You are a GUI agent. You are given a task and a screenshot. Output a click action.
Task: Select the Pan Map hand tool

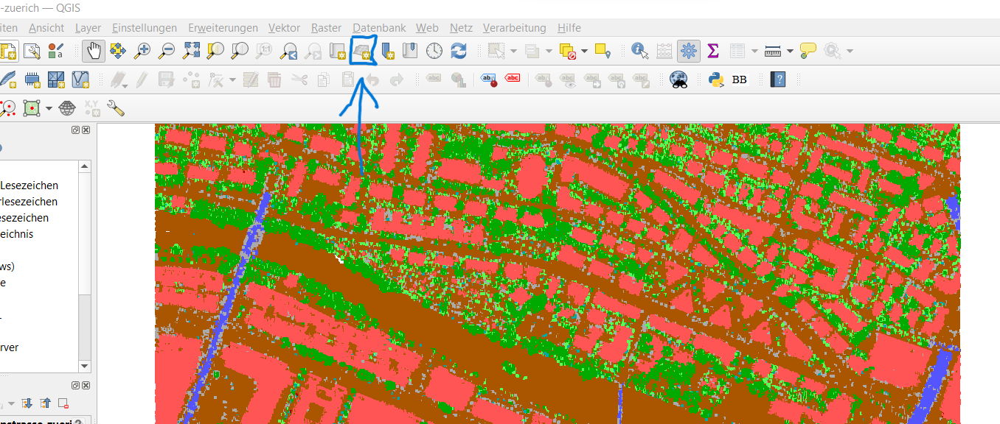point(94,51)
